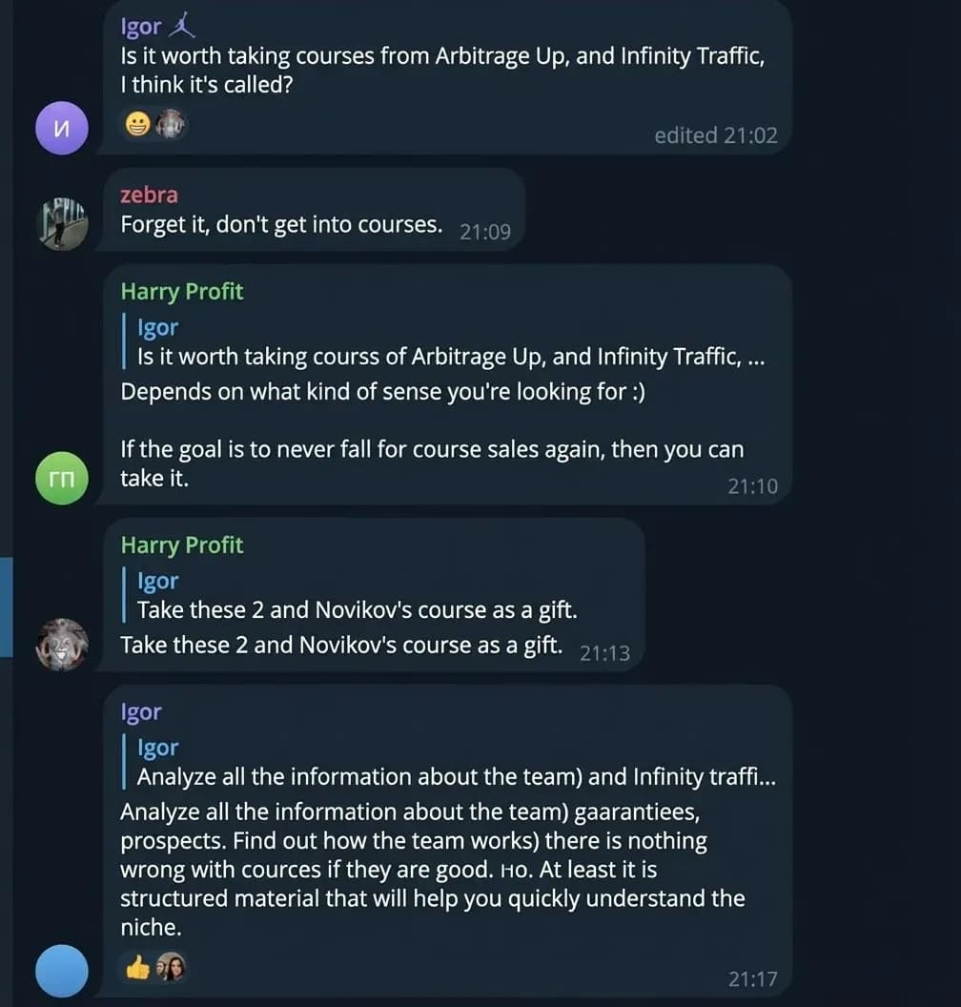Click the reactor avatar next to grinning emoji
Image resolution: width=961 pixels, height=1007 pixels.
coord(171,124)
